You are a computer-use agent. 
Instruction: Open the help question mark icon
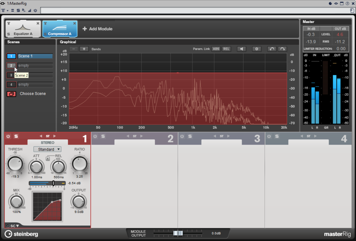(x=348, y=3)
